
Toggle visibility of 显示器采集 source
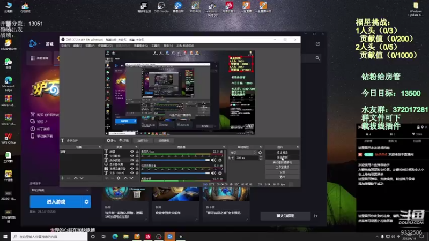pos(132,164)
